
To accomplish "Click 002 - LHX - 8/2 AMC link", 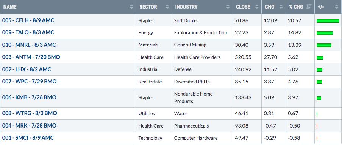I will (x=27, y=69).
